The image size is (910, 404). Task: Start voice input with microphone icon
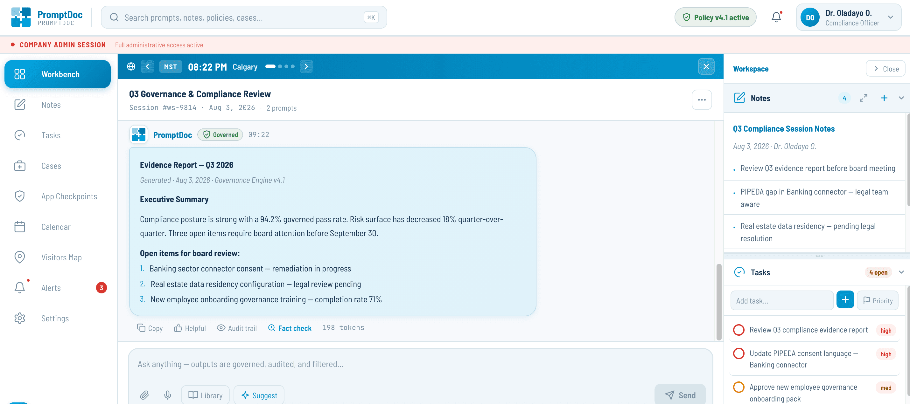(x=168, y=395)
